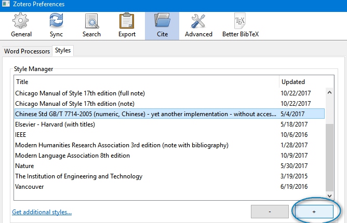Image resolution: width=347 pixels, height=223 pixels.
Task: Select Chicago Manual of Style 17th edition (note)
Action: (x=169, y=104)
